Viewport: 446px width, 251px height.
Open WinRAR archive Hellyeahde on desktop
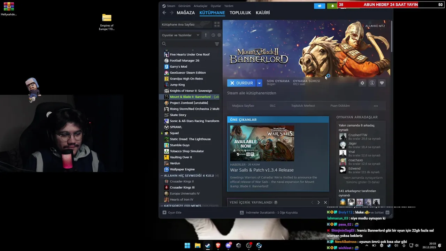pos(9,9)
